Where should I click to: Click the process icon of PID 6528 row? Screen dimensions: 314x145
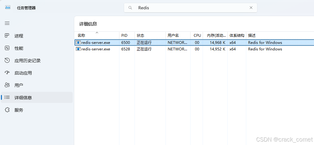pos(78,49)
